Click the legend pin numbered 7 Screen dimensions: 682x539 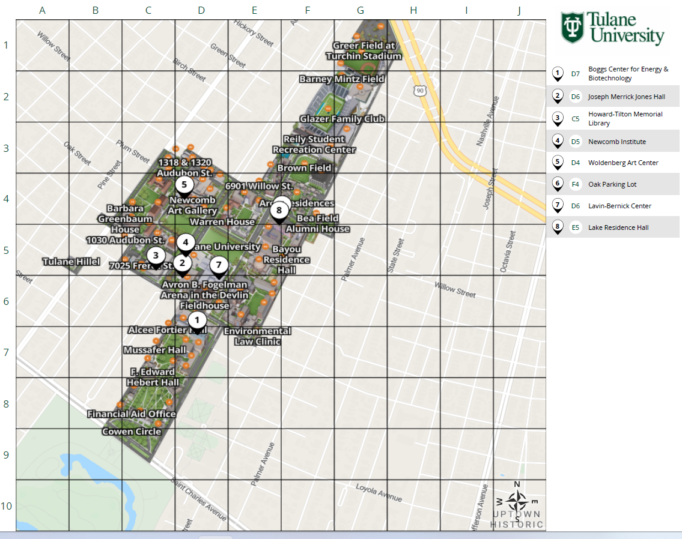(558, 205)
